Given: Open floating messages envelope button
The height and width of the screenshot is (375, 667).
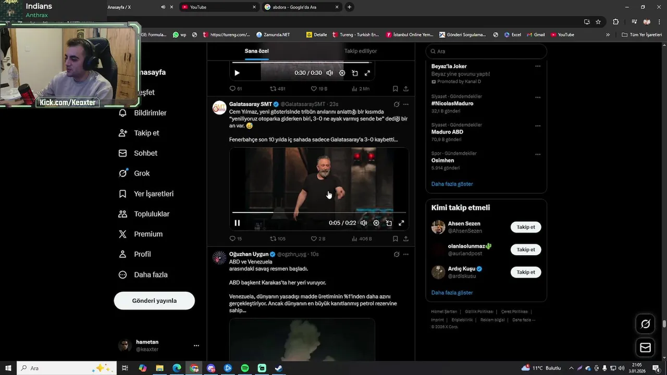Looking at the screenshot, I should pyautogui.click(x=646, y=347).
